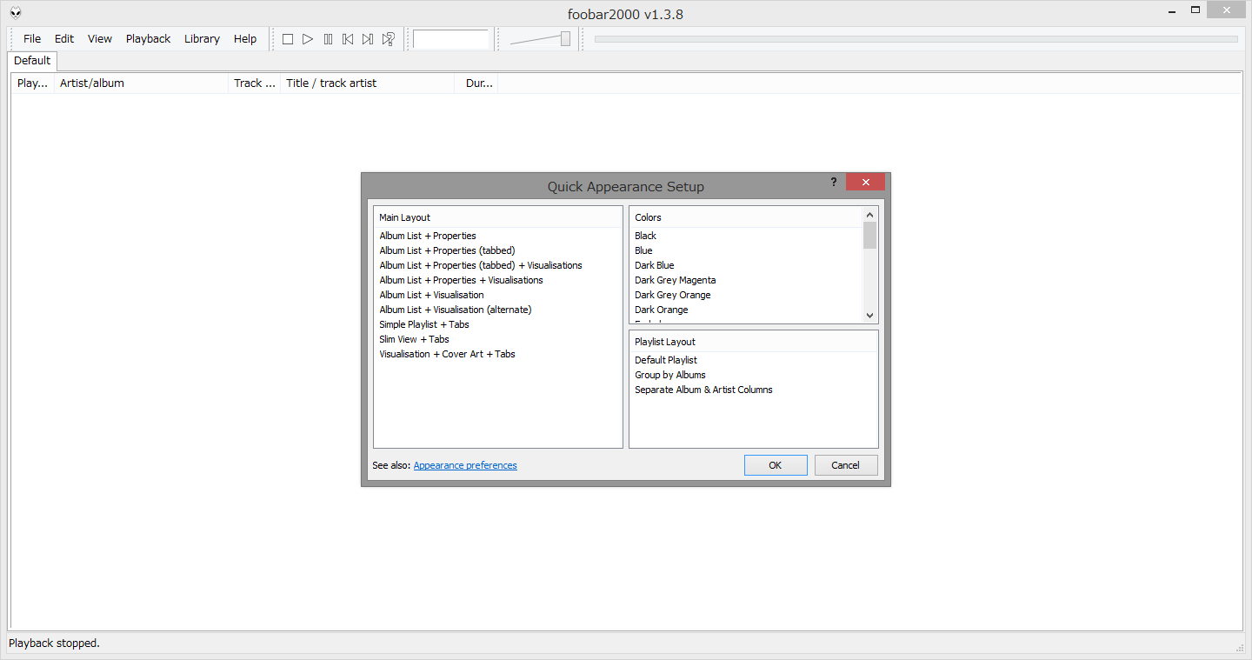Image resolution: width=1252 pixels, height=660 pixels.
Task: Go to previous track button
Action: point(348,39)
